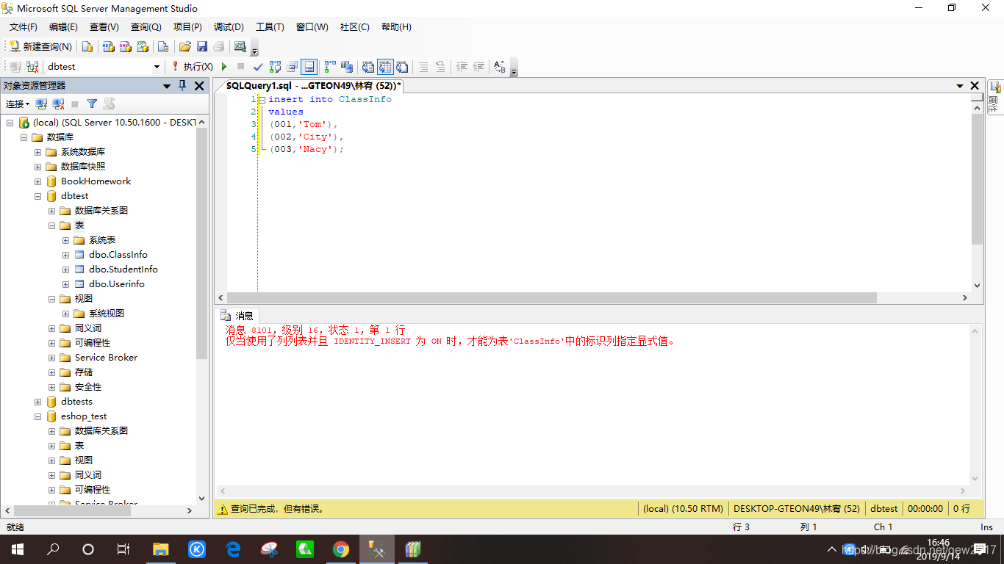Select the 消息 messages tab

click(237, 316)
